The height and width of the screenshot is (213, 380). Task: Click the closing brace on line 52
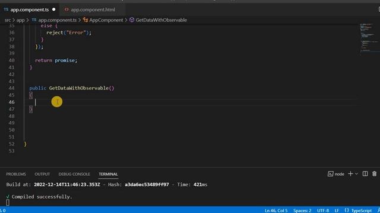[25, 144]
